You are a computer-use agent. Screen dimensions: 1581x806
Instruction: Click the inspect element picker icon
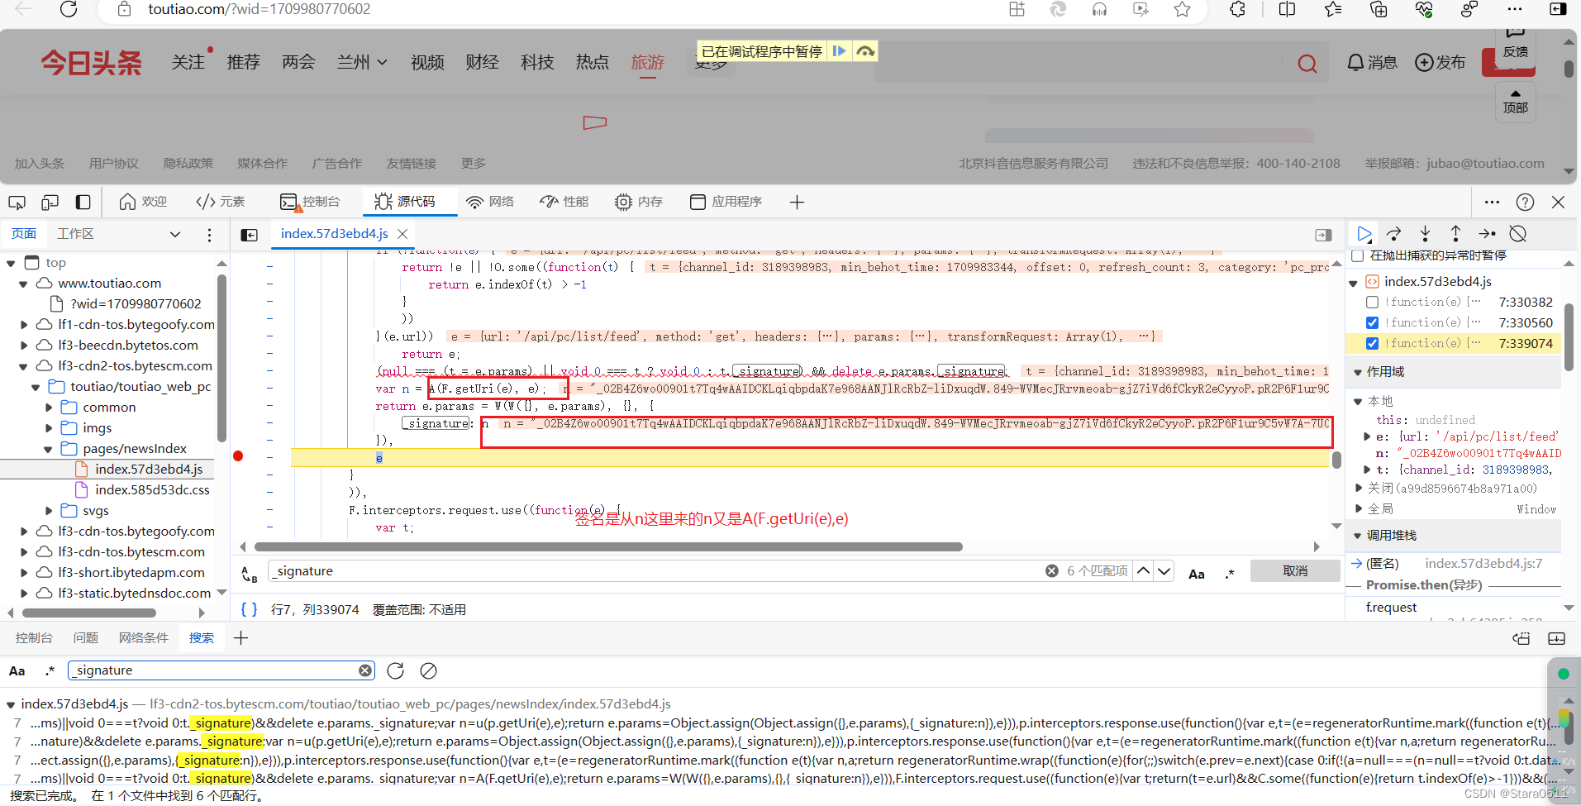click(17, 202)
